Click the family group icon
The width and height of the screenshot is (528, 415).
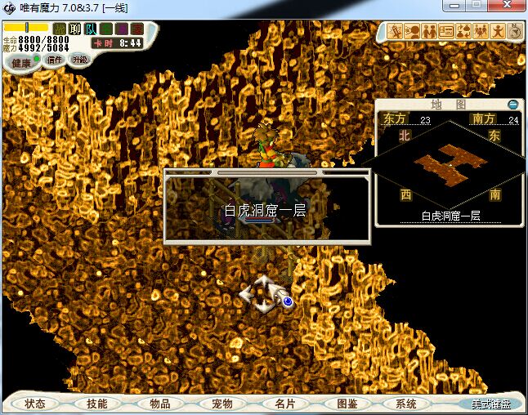(481, 32)
